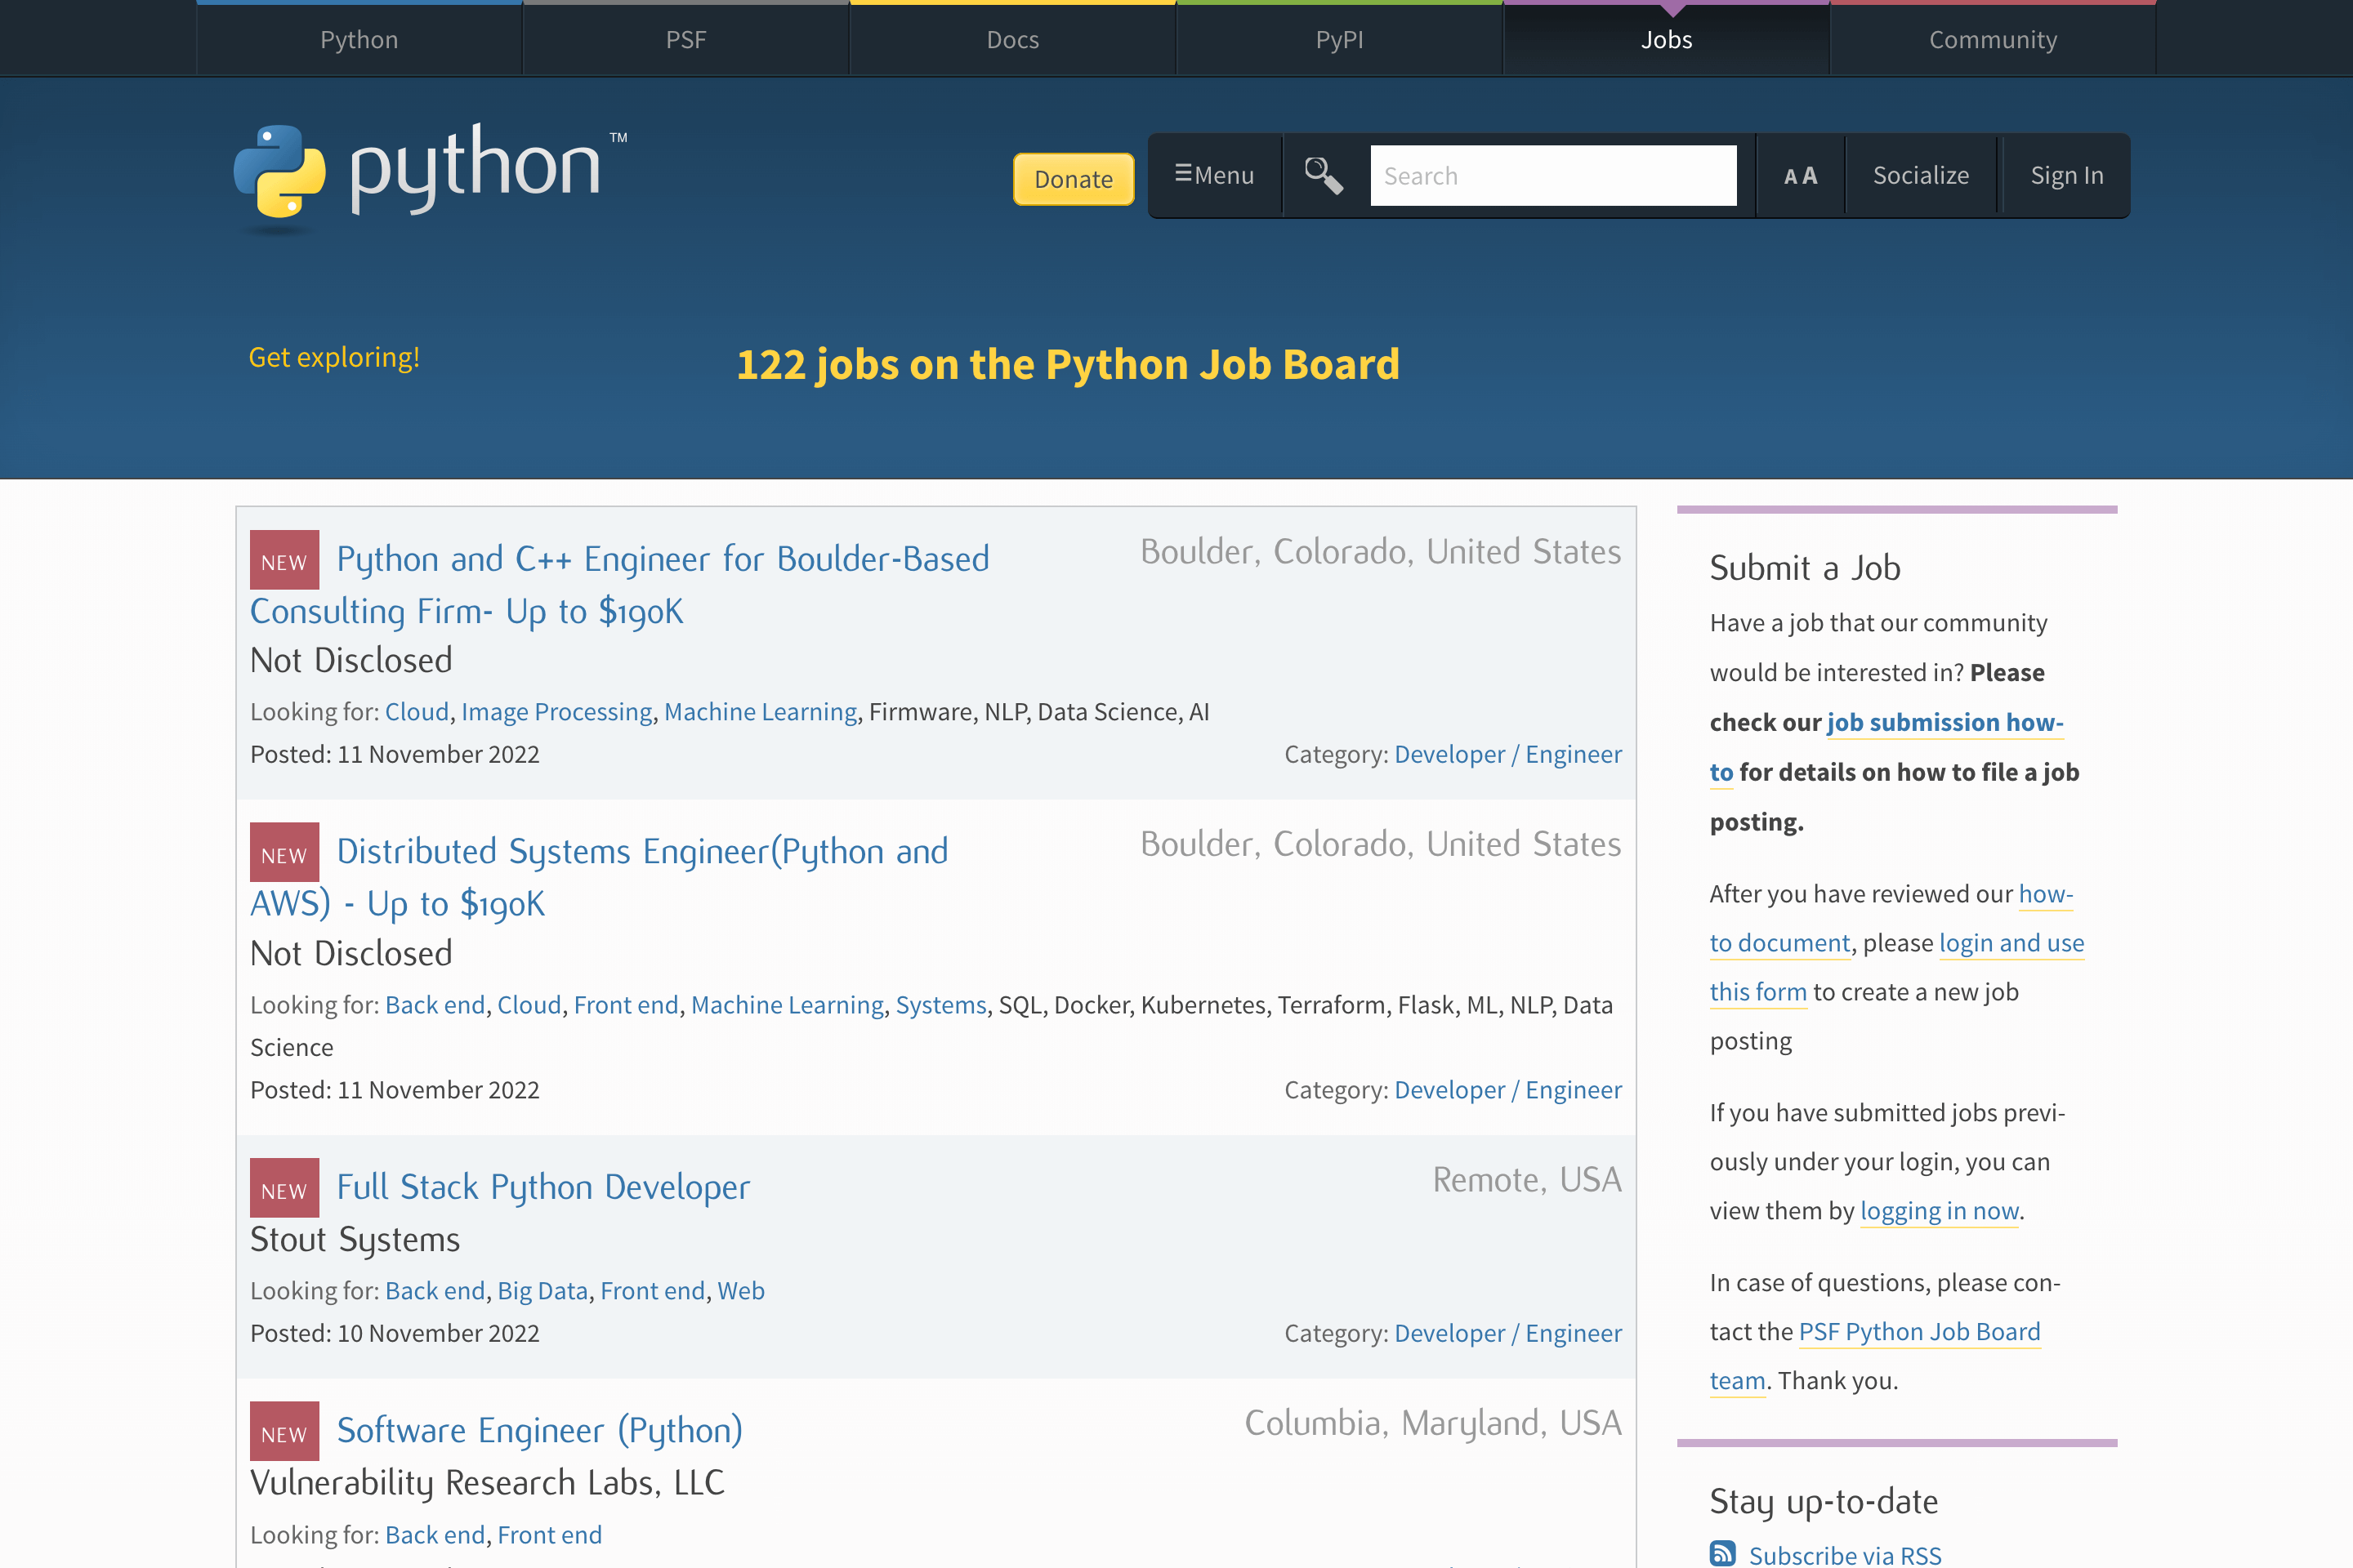Click Web tag in Stout Systems job
The width and height of the screenshot is (2353, 1568).
tap(740, 1290)
